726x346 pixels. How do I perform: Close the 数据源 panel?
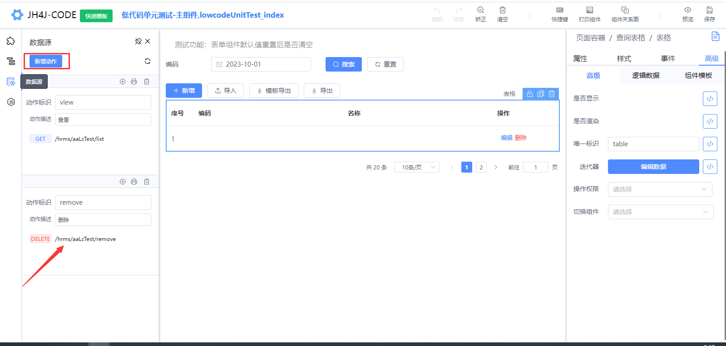point(148,41)
